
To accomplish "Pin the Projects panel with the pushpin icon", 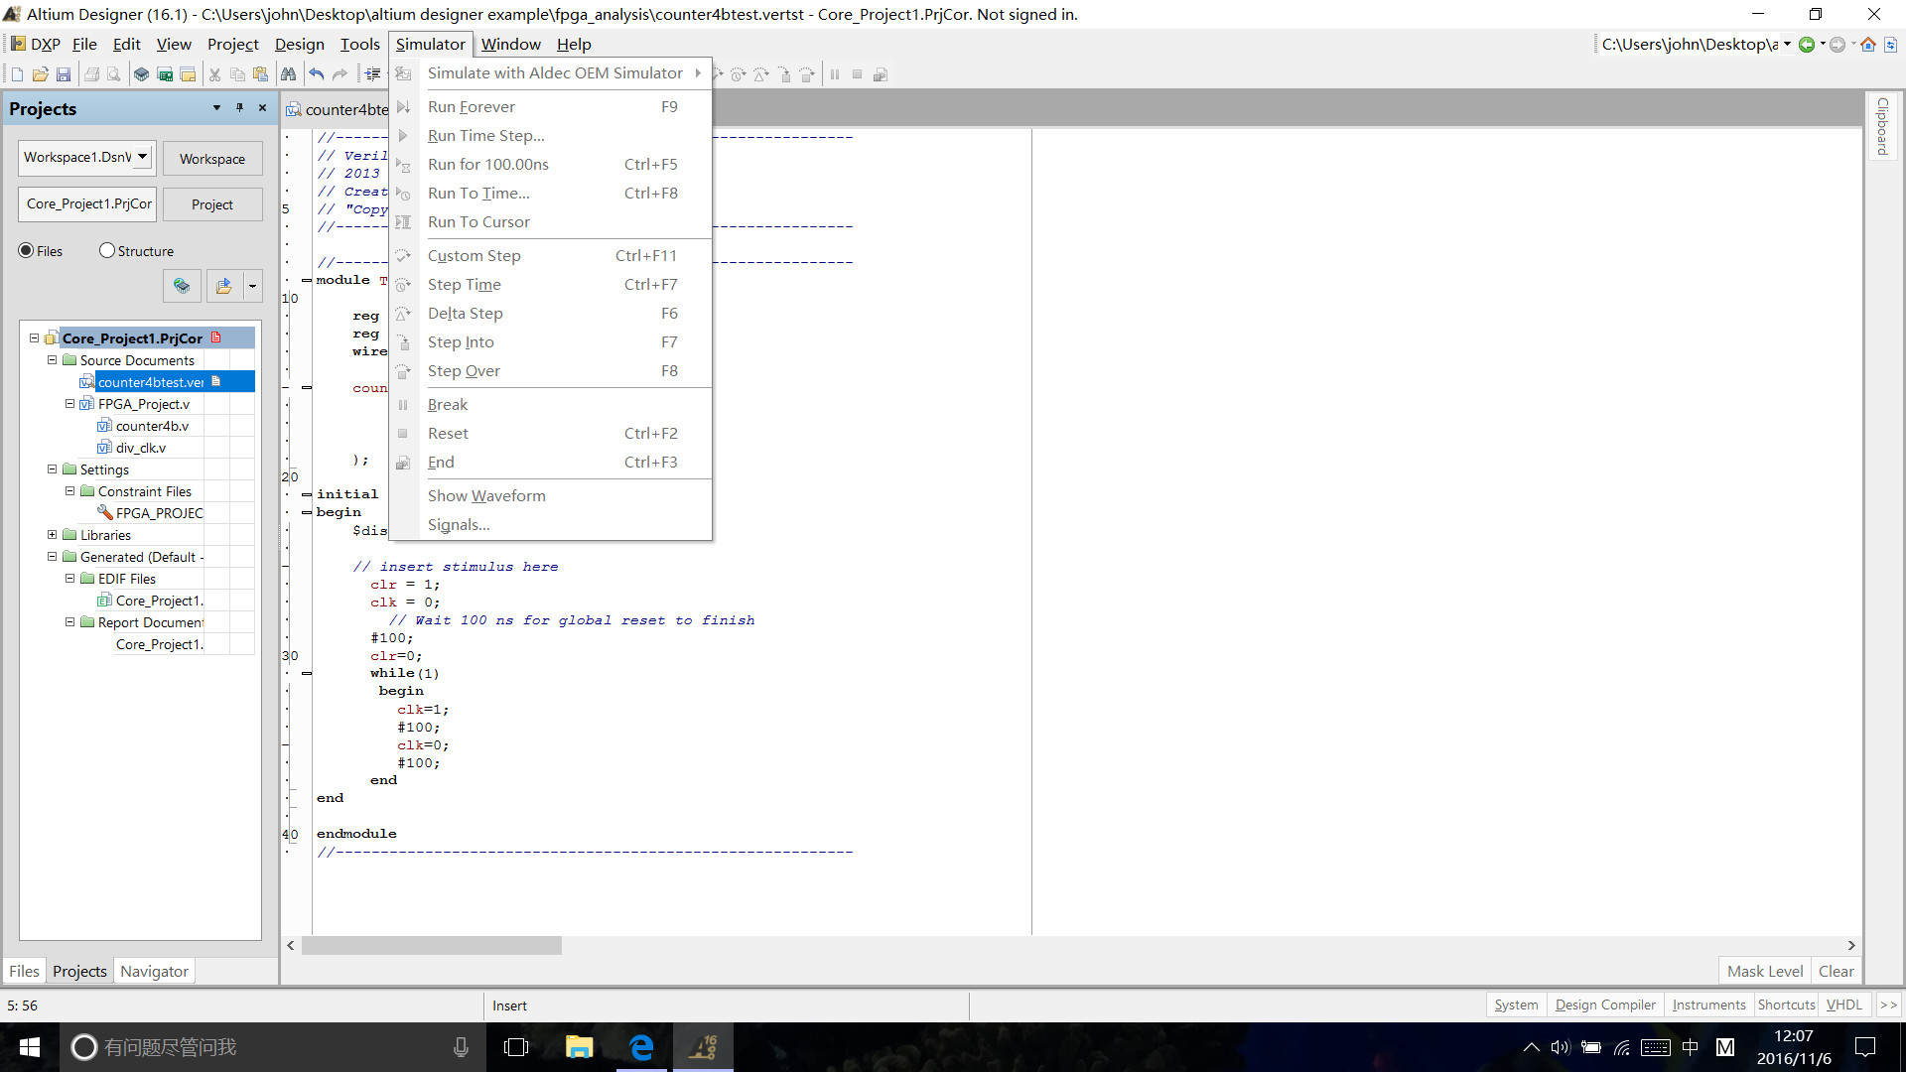I will pos(239,108).
